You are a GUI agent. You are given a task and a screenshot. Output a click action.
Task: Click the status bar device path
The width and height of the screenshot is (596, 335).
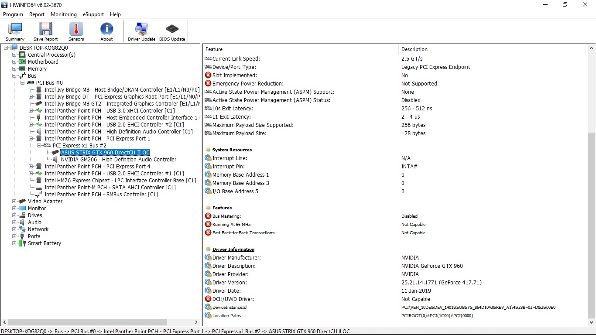[175, 331]
